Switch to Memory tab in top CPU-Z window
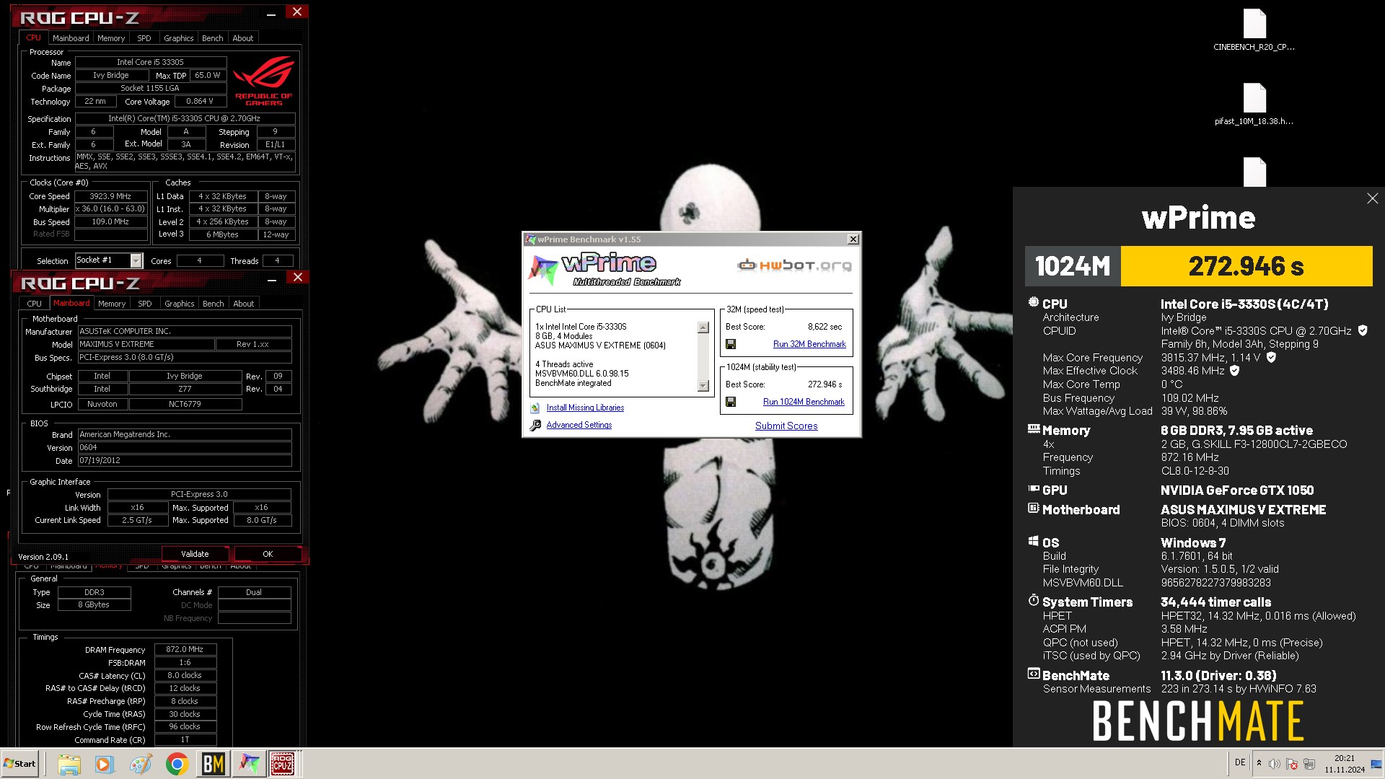 point(111,38)
